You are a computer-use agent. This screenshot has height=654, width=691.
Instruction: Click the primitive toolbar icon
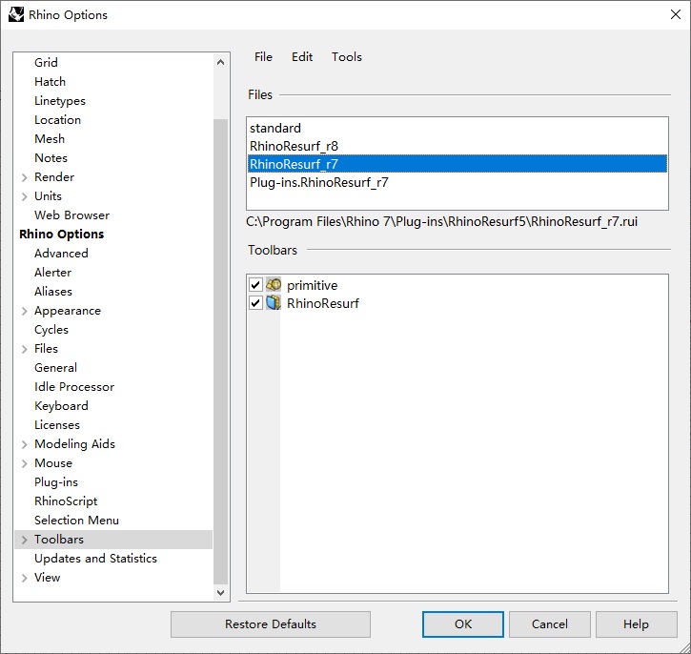274,285
